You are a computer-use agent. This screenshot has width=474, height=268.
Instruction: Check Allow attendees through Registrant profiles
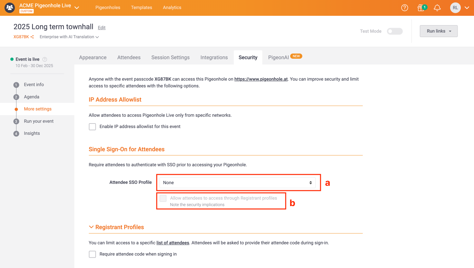[x=163, y=198]
